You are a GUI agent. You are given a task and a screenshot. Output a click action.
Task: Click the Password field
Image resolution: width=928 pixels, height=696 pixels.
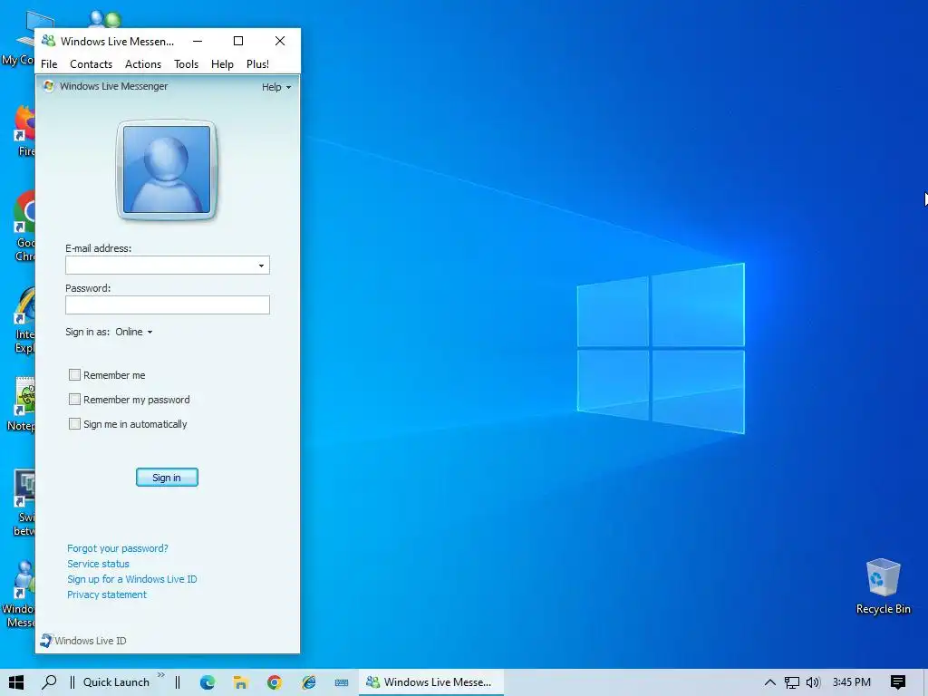(x=168, y=304)
